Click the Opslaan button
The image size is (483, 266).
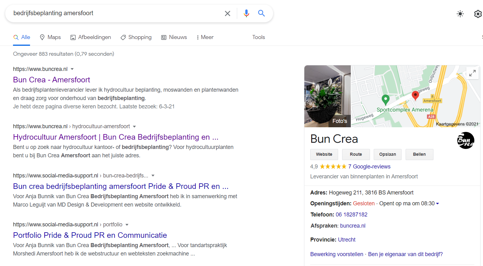388,154
